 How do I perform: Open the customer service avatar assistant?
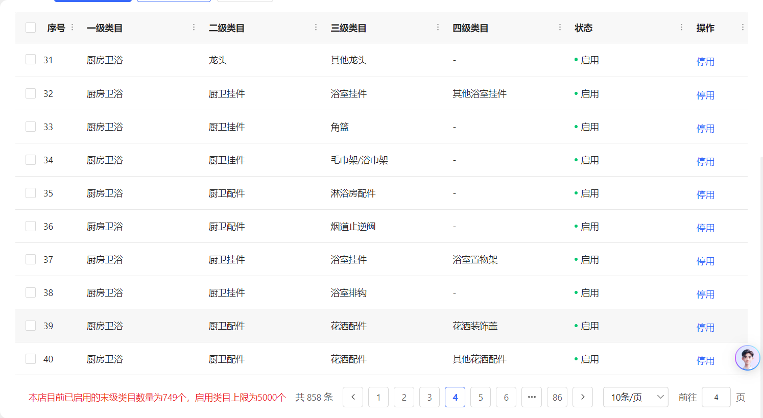coord(747,358)
